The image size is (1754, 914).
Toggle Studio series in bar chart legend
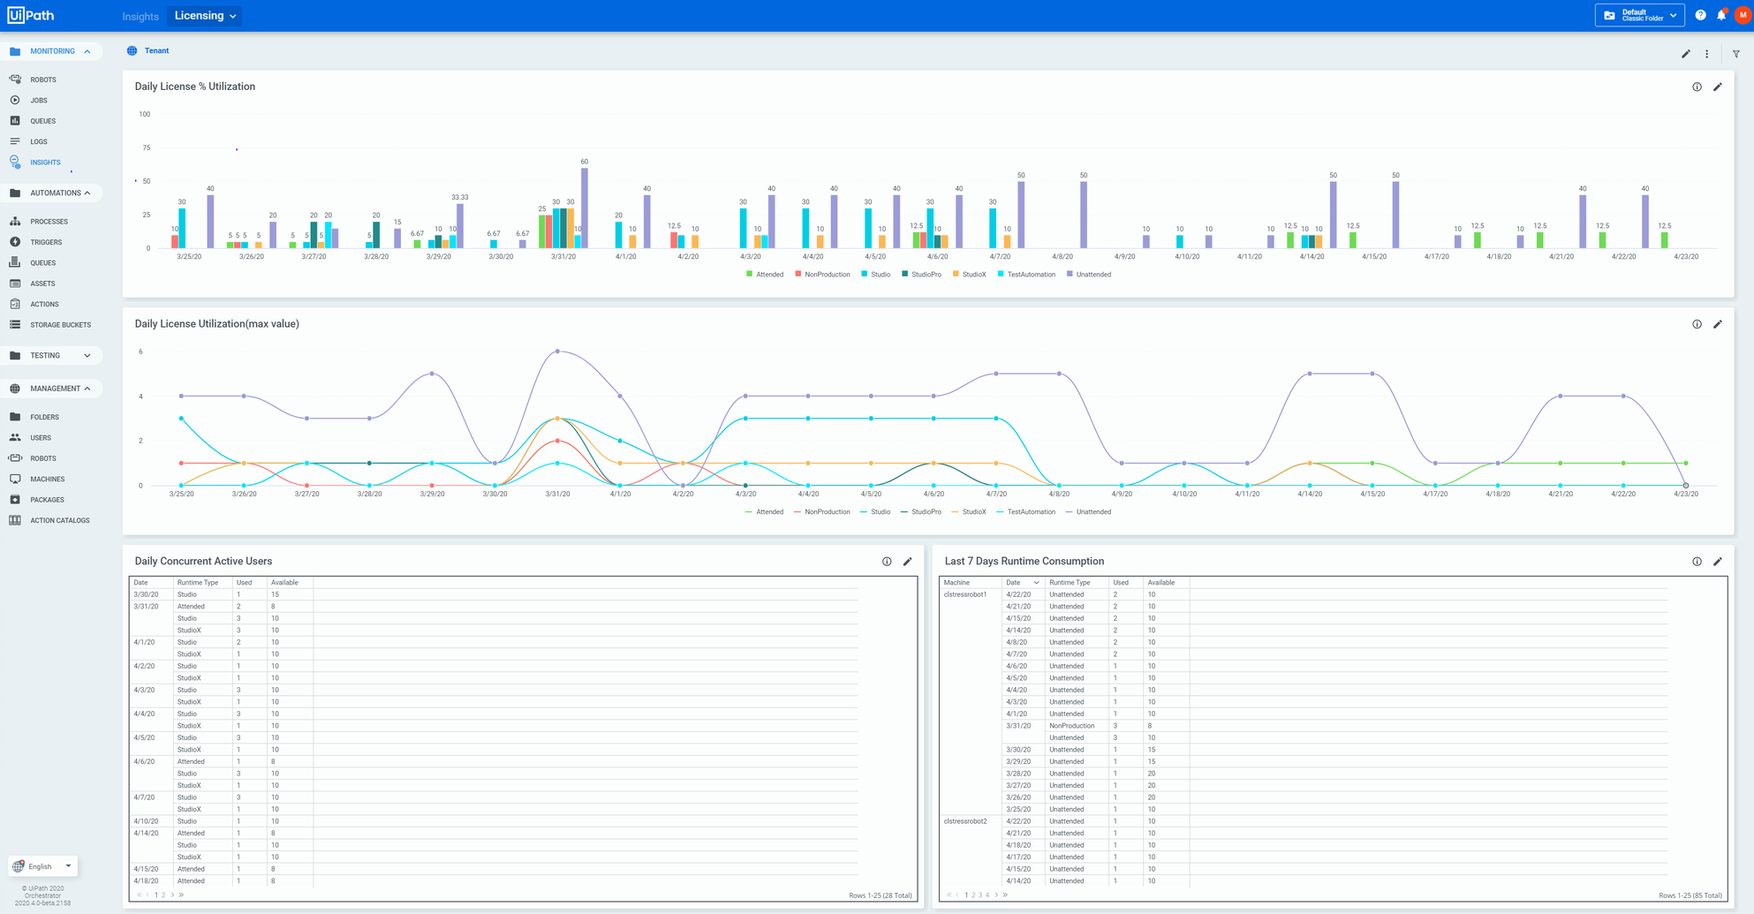click(x=876, y=275)
